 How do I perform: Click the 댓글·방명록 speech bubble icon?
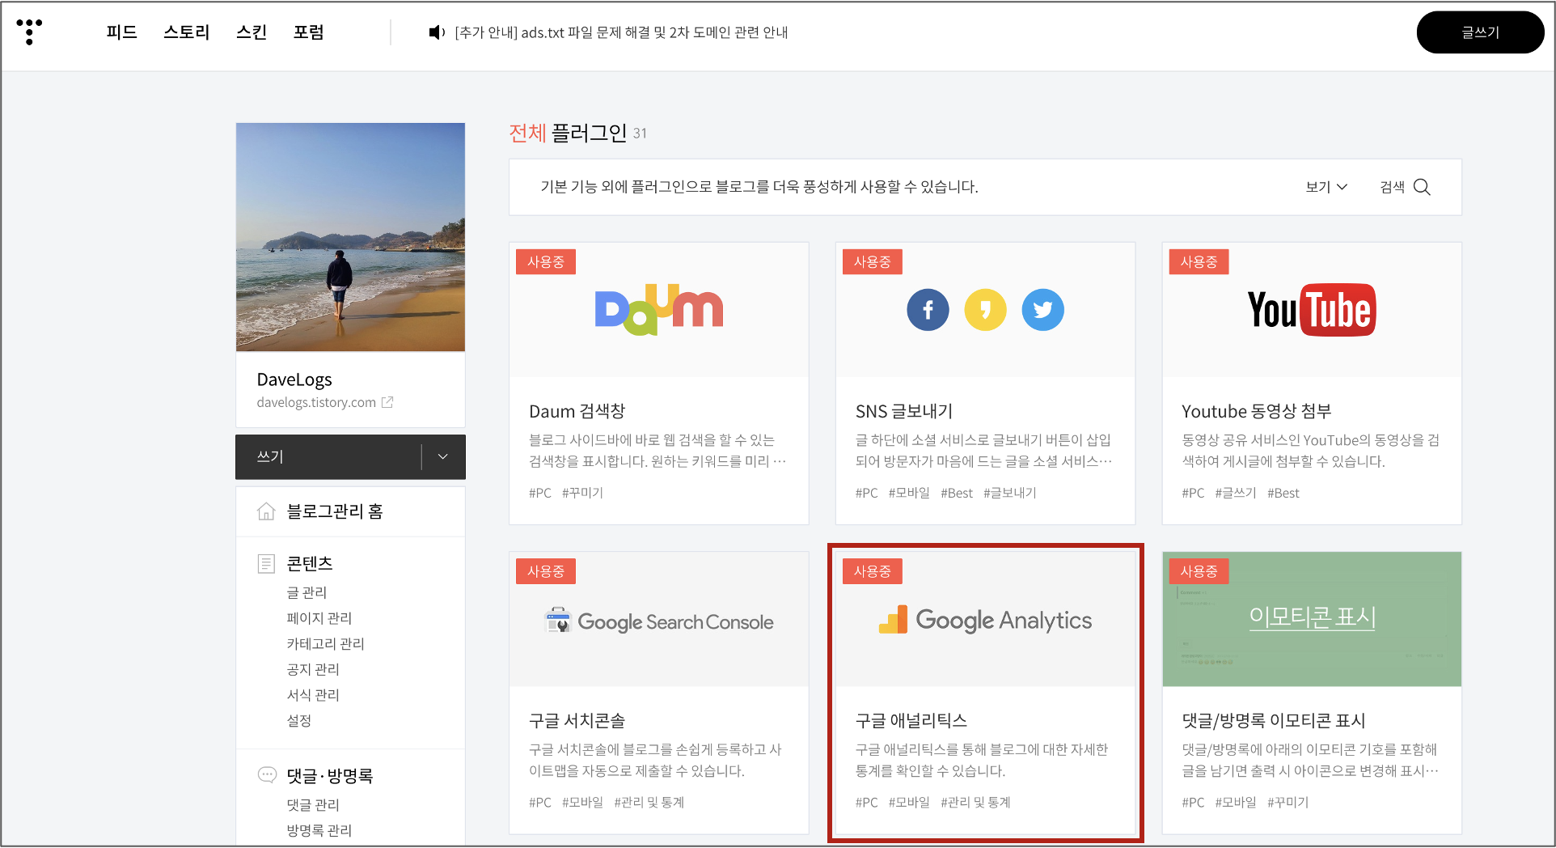pos(266,775)
